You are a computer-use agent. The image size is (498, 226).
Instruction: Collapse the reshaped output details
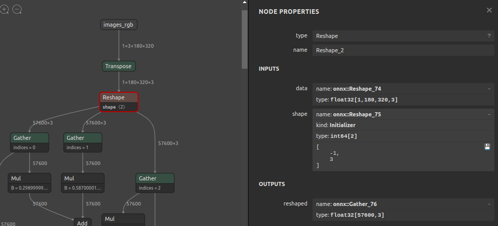tap(489, 204)
